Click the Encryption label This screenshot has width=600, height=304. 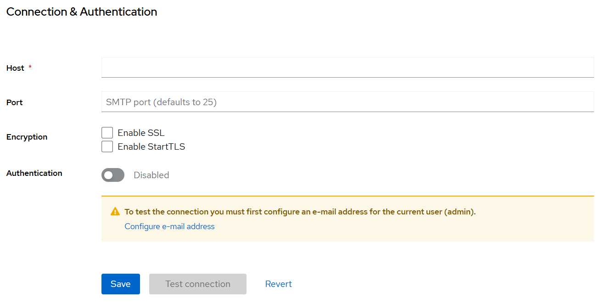(x=27, y=137)
